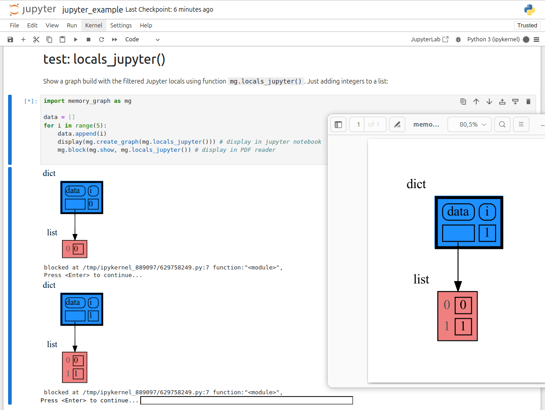Viewport: 545px width, 410px height.
Task: Restart kernel and run all cells
Action: (x=115, y=40)
